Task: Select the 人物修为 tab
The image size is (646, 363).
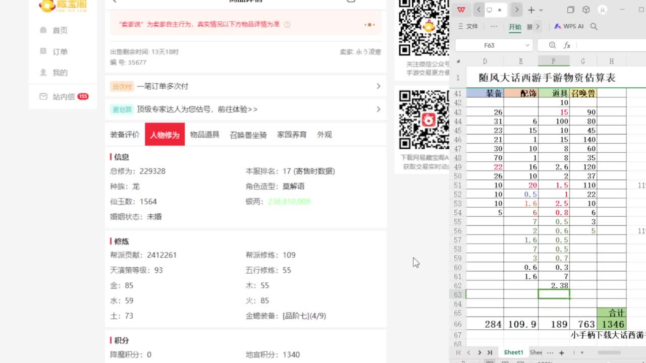Action: tap(165, 135)
